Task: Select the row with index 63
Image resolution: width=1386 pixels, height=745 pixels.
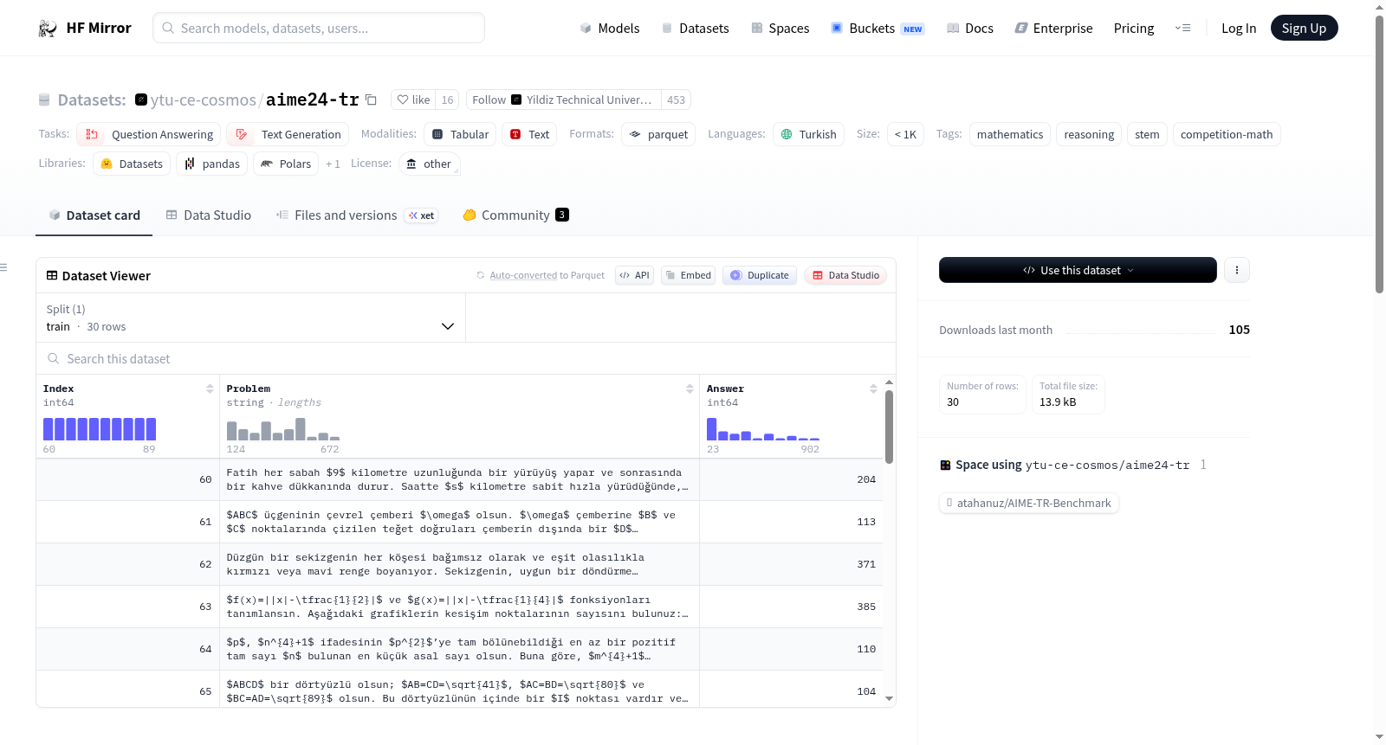Action: [x=459, y=607]
